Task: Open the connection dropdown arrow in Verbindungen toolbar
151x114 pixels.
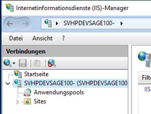Action: tap(14, 63)
